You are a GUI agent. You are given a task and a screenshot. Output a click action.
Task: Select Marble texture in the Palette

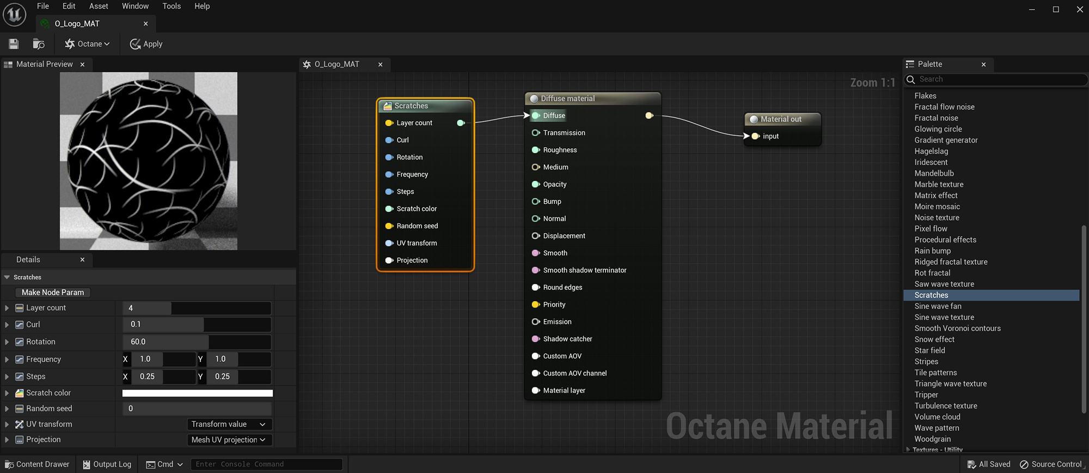coord(939,185)
